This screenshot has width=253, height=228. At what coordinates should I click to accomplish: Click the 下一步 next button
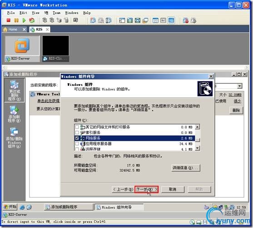[x=147, y=189]
